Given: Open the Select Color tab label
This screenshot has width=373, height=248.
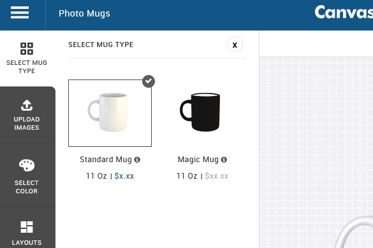Looking at the screenshot, I should click(27, 187).
